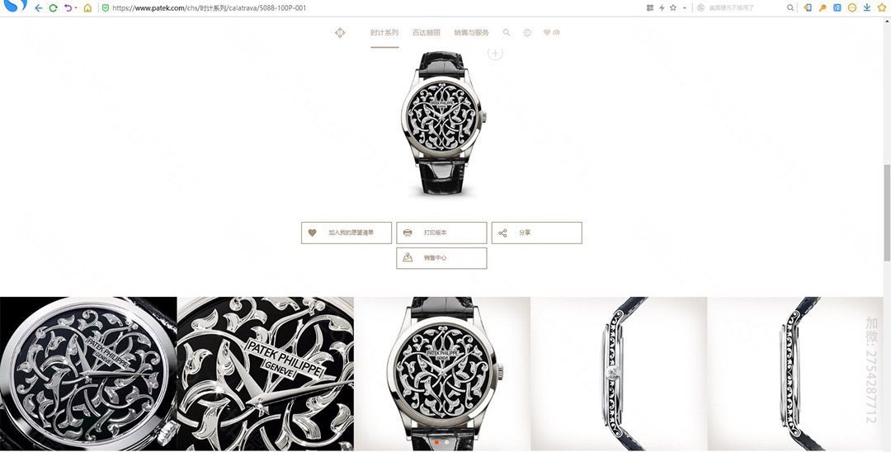Click the QR code icon in address bar
Image resolution: width=891 pixels, height=452 pixels.
(650, 8)
